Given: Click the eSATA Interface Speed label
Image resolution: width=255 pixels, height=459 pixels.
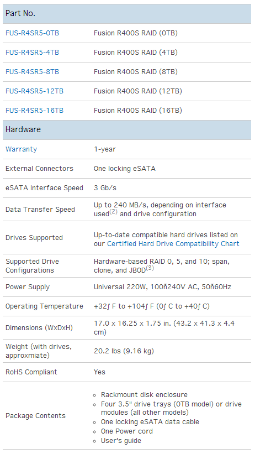Looking at the screenshot, I should [44, 188].
